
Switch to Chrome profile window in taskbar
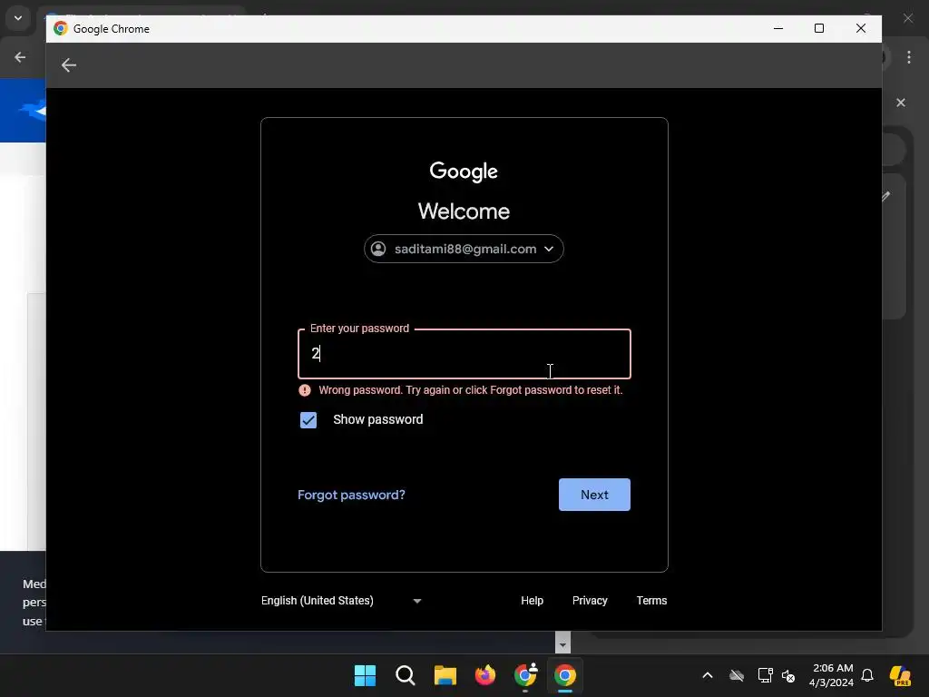[525, 675]
